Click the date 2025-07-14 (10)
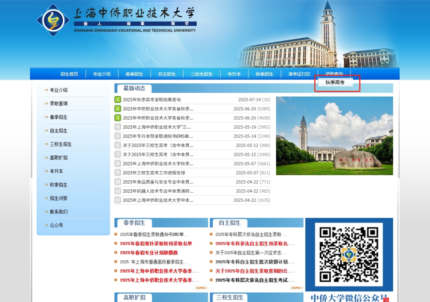The image size is (430, 302). click(x=254, y=99)
